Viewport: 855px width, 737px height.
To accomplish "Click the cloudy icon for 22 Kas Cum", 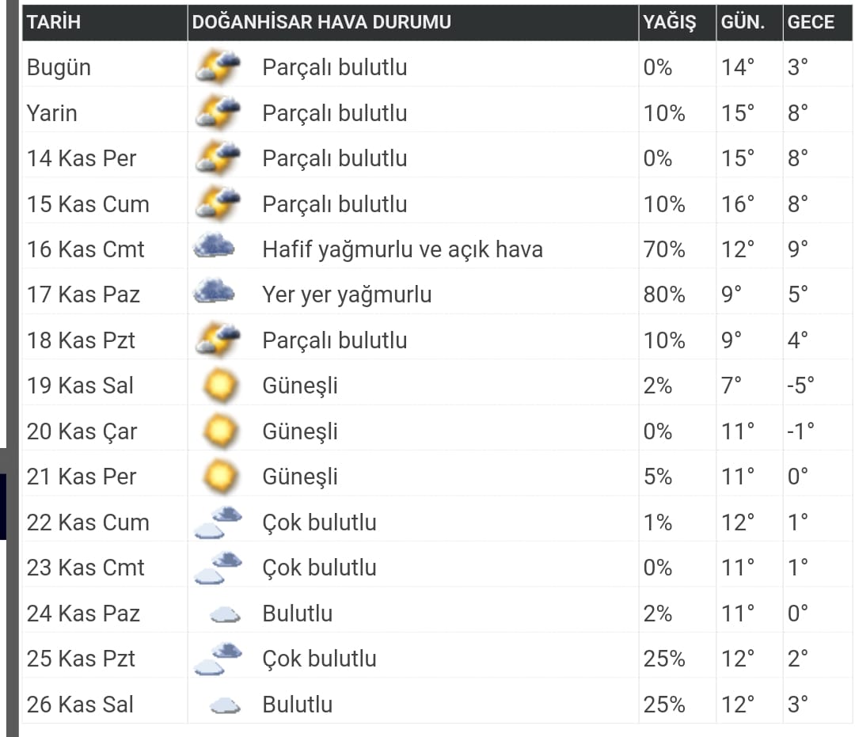I will [x=218, y=522].
